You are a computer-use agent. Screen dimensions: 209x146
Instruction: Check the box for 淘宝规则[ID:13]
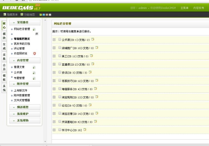[60, 97]
